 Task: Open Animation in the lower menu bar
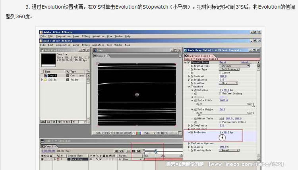[98, 45]
